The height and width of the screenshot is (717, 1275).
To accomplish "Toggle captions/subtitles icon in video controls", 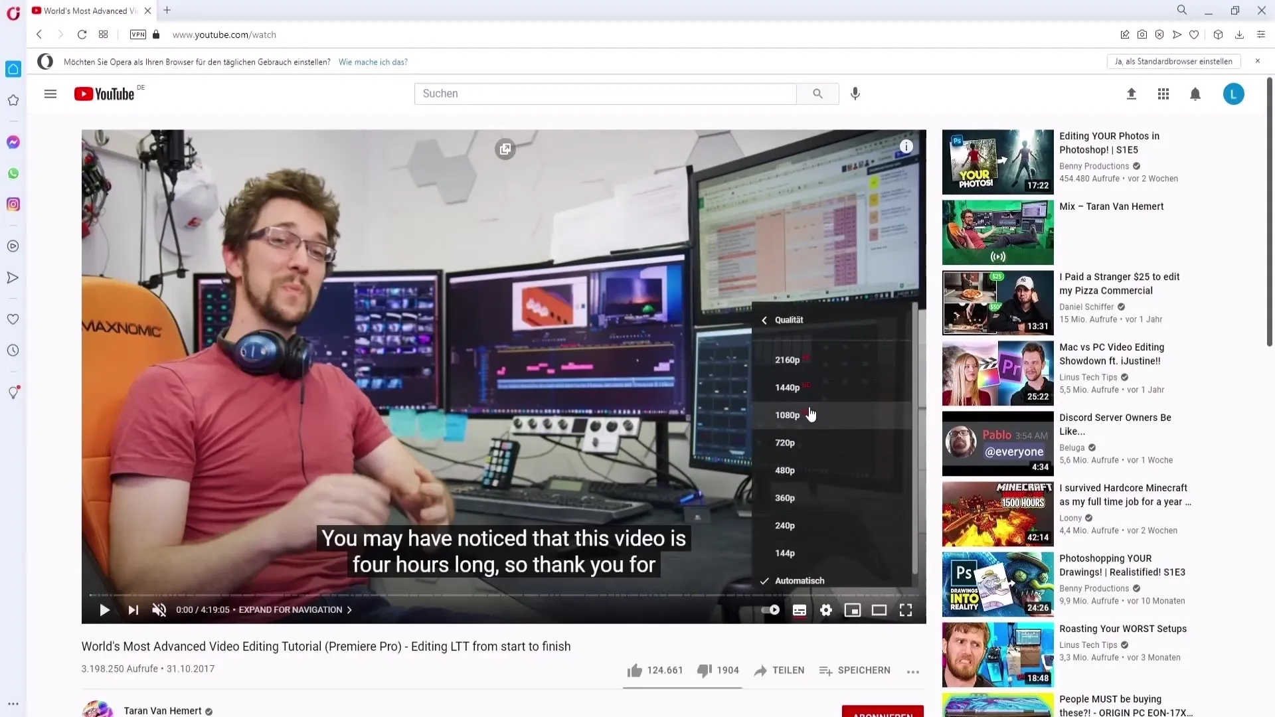I will click(800, 610).
